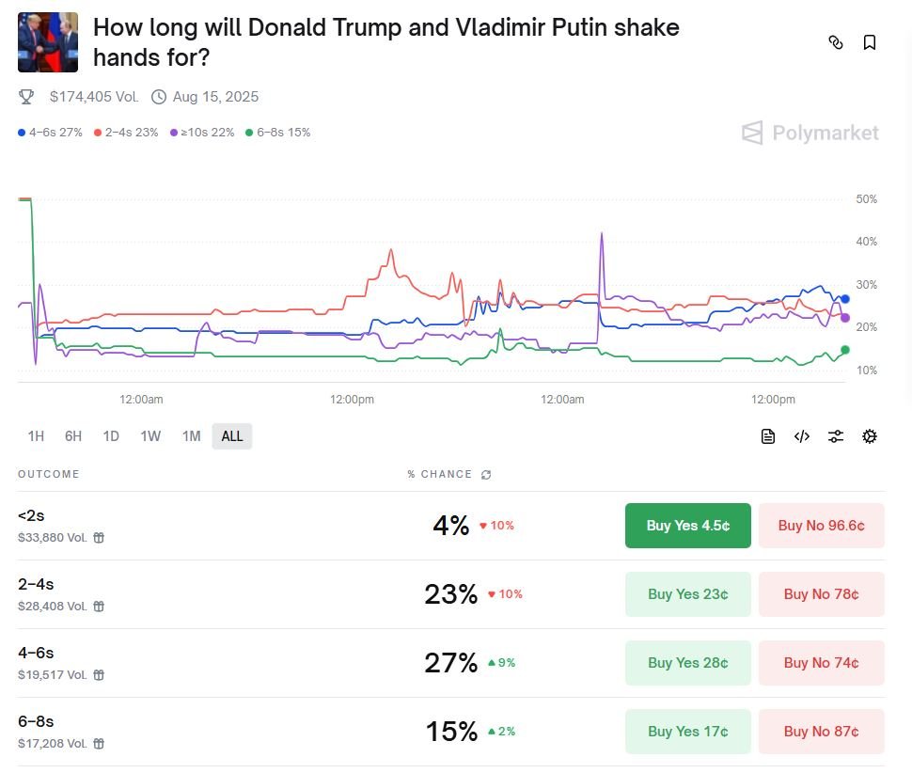Viewport: 912px width, 773px height.
Task: Click Buy No 87¢ for 6–8s
Action: [x=821, y=732]
